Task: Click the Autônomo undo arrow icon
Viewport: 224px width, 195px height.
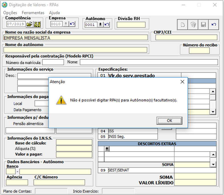Action: 107,25
